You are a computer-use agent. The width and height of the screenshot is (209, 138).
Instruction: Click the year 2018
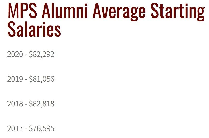coord(15,104)
